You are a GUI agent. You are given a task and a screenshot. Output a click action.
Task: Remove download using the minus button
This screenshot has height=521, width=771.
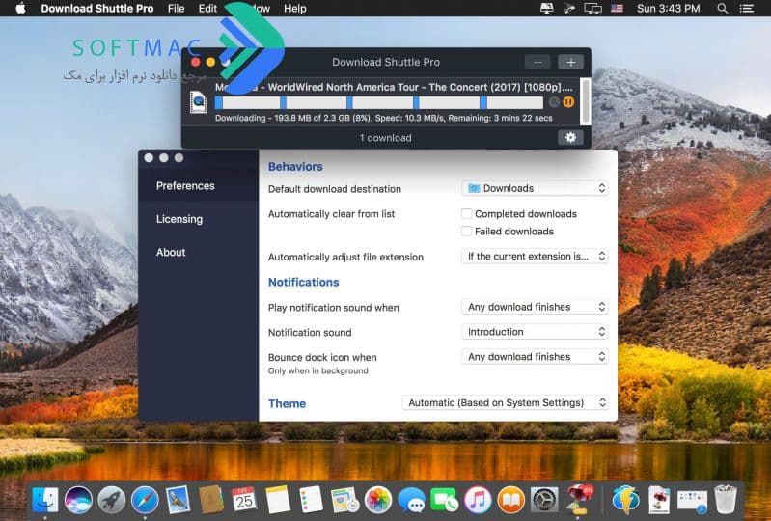click(537, 62)
